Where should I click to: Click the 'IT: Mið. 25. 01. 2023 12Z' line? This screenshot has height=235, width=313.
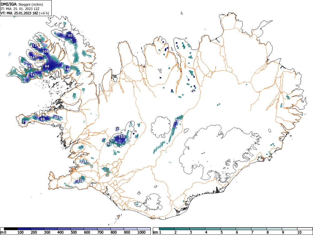[x=20, y=9]
